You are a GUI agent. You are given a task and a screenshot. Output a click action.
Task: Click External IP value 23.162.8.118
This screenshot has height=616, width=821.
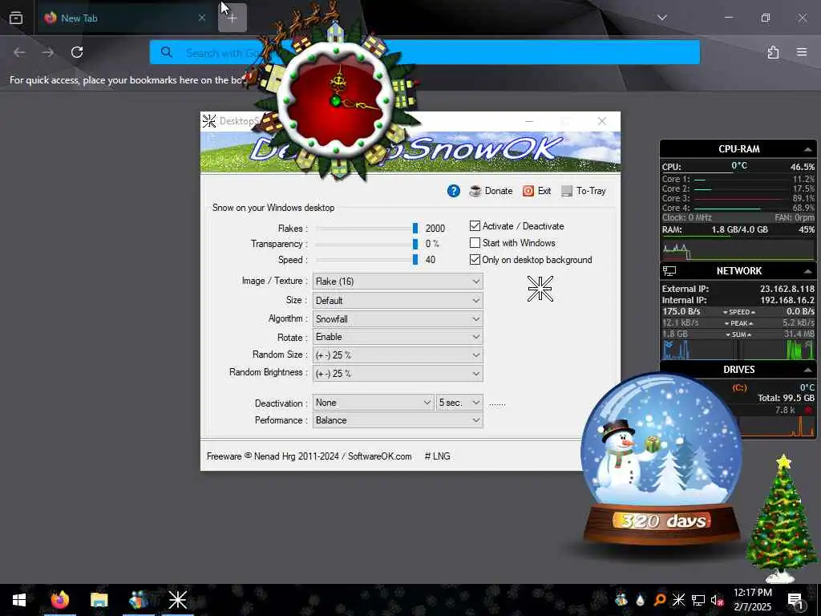[787, 289]
